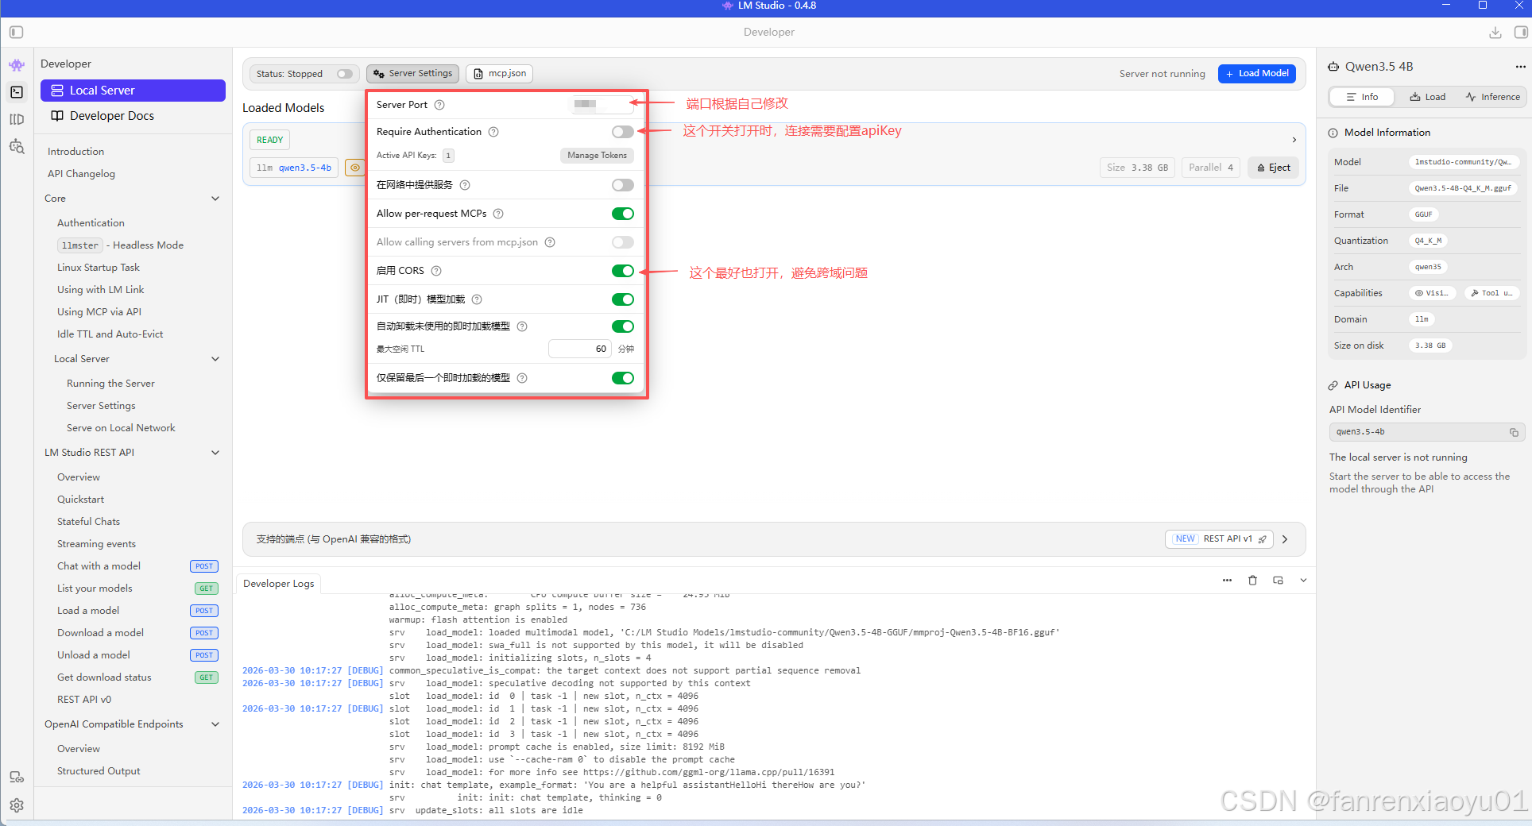
Task: Turn off the 启用 CORS switch
Action: pos(623,271)
